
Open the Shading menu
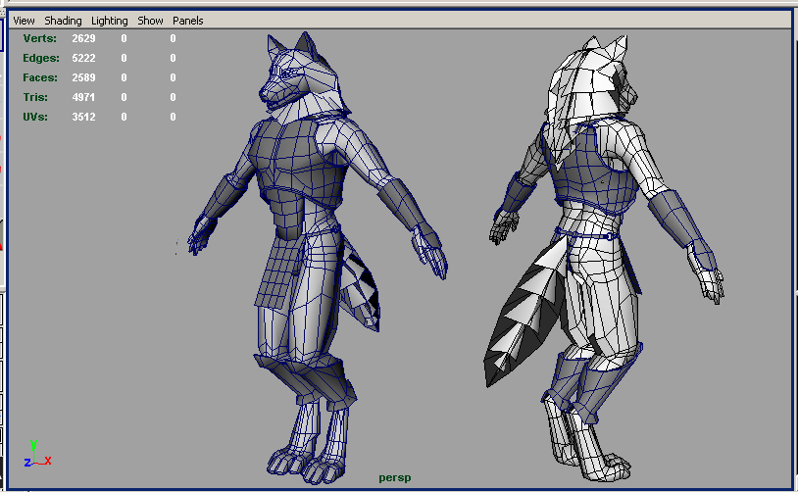(62, 21)
